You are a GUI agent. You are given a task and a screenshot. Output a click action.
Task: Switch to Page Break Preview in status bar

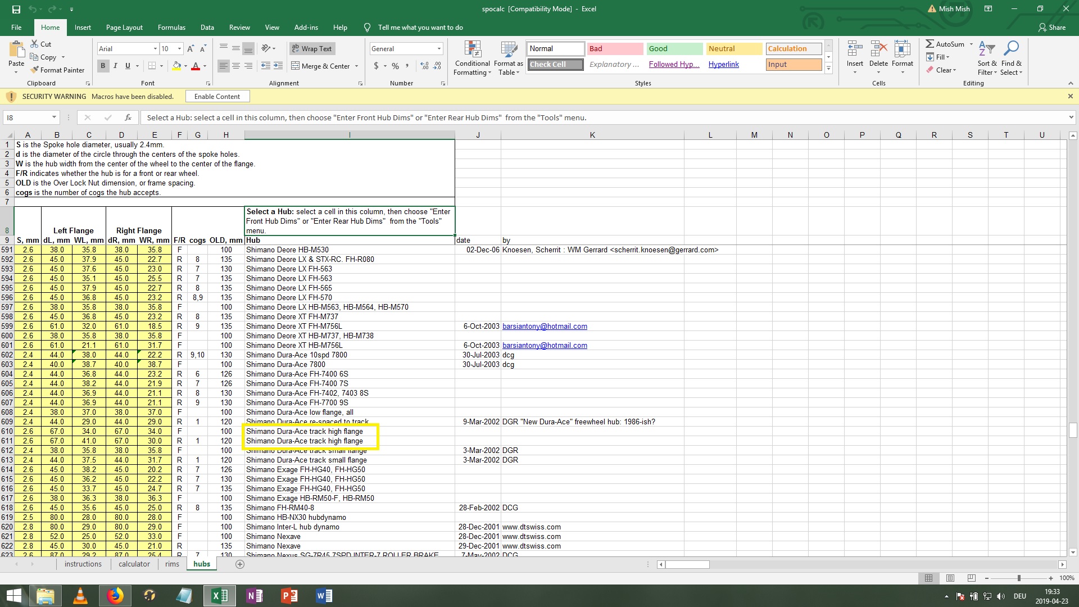tap(971, 578)
